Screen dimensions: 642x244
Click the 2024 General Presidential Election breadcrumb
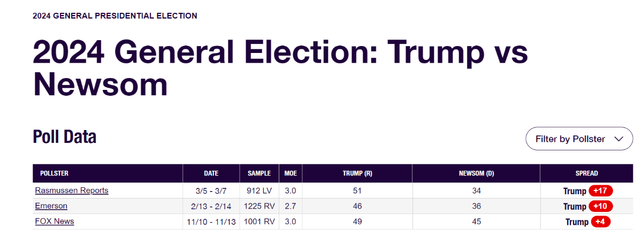pos(115,16)
